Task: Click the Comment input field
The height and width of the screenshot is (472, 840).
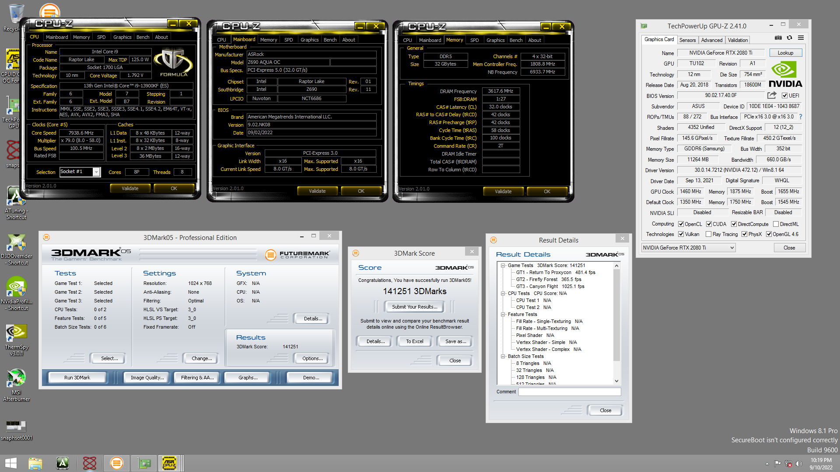Action: (570, 392)
